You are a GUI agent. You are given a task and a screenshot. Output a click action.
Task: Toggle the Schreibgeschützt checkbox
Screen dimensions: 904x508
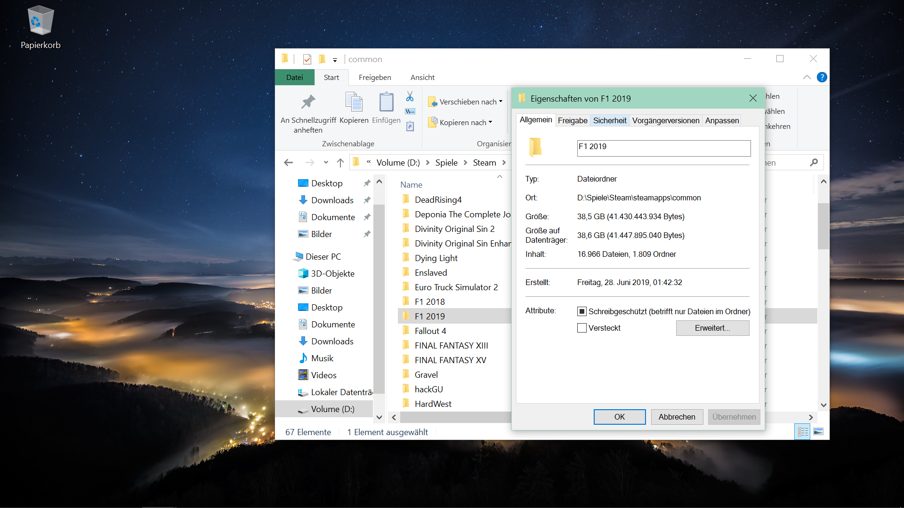582,311
